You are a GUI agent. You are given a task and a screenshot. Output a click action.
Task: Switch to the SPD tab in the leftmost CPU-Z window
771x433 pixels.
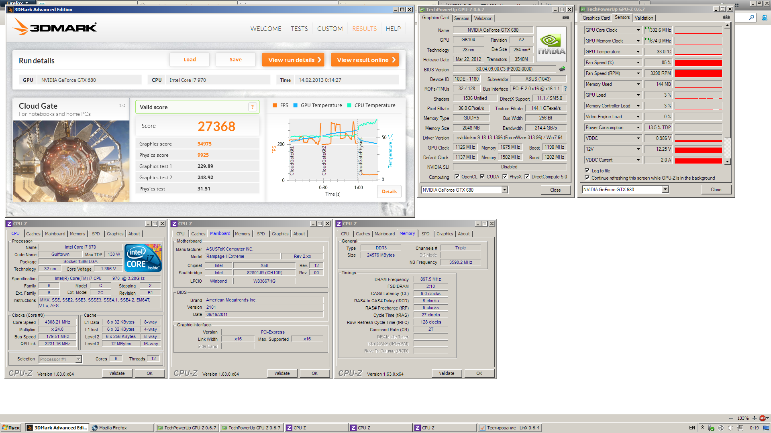click(x=96, y=234)
